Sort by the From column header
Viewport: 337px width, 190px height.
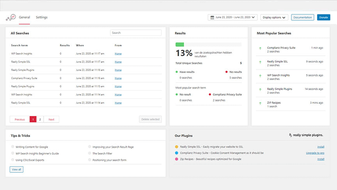pyautogui.click(x=118, y=45)
